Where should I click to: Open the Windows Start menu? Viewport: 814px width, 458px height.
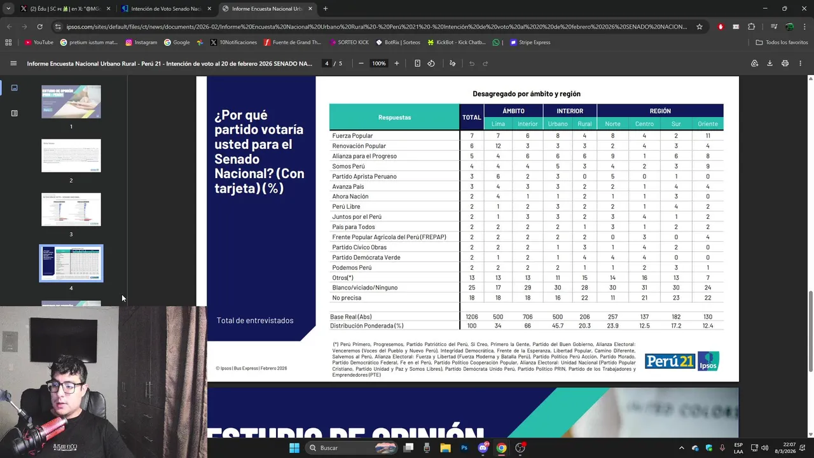tap(294, 448)
